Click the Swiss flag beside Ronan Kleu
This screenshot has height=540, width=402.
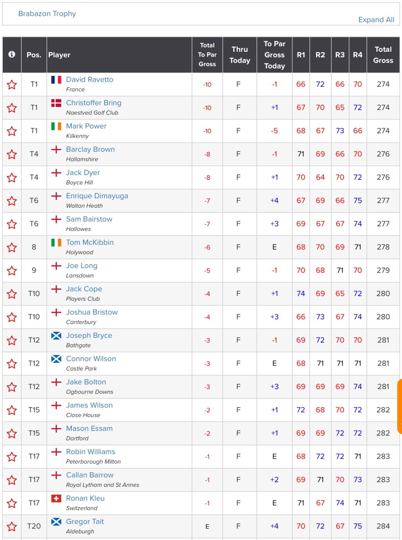(56, 498)
